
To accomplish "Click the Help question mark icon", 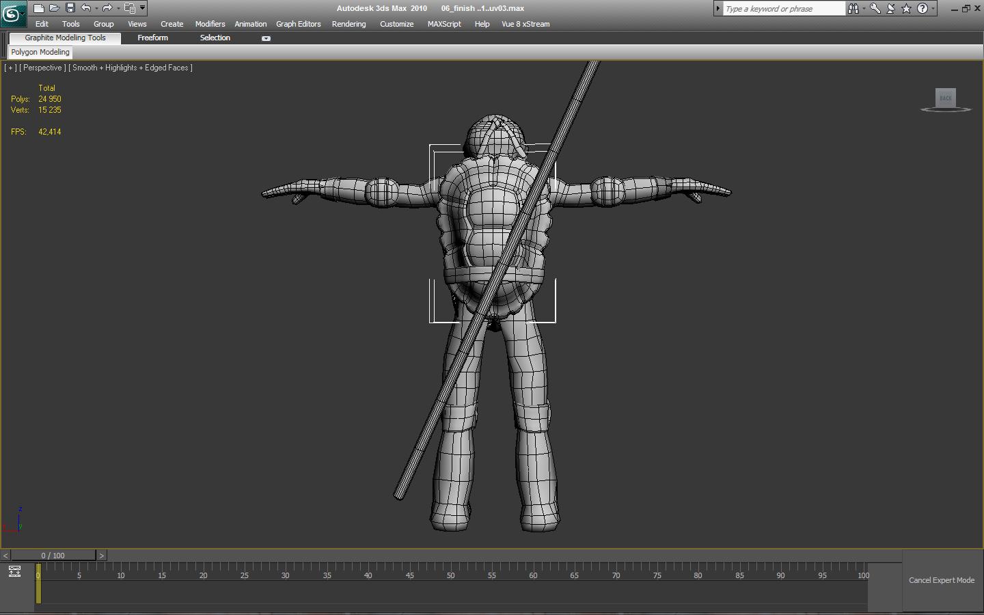I will [922, 8].
